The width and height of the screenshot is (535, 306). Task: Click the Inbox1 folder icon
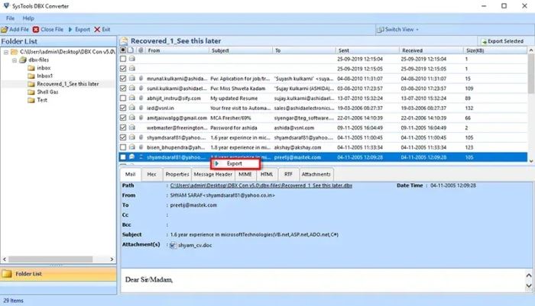[x=31, y=76]
